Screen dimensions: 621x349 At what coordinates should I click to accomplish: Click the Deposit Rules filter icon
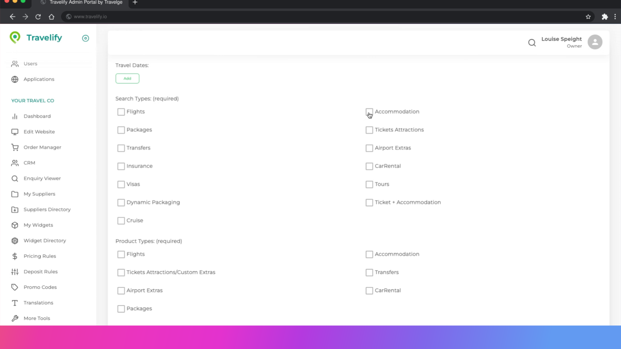pyautogui.click(x=15, y=271)
